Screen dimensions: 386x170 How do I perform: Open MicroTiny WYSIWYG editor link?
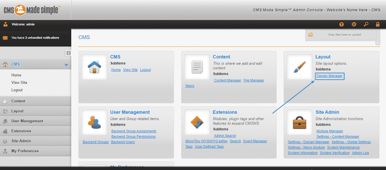click(x=206, y=141)
